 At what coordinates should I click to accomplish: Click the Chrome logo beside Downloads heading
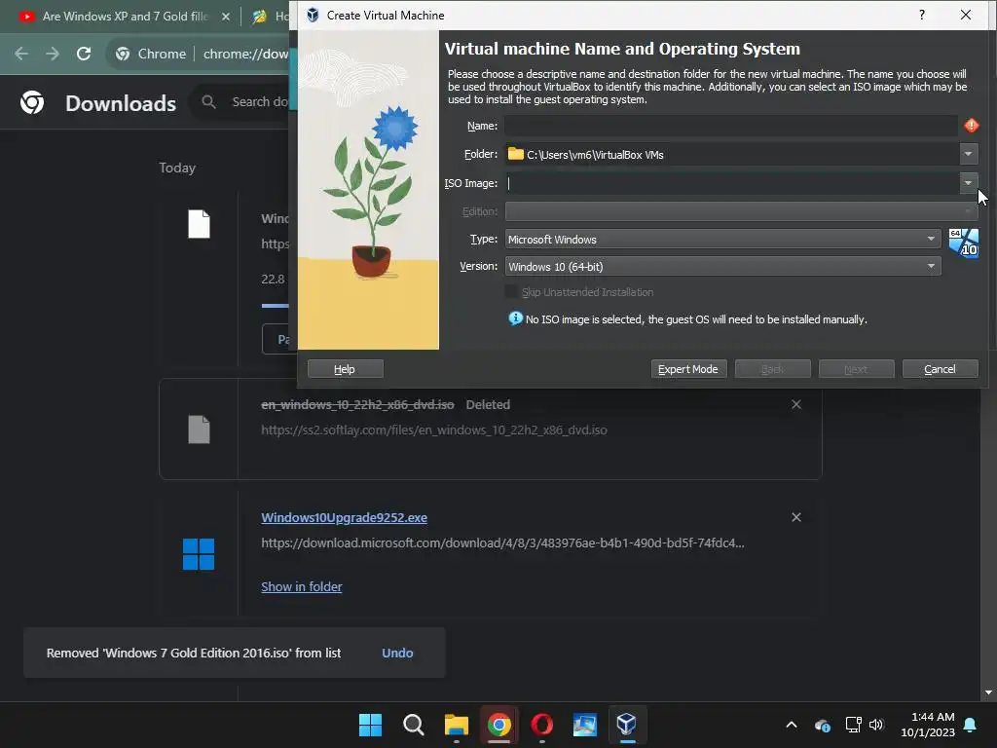(x=32, y=102)
